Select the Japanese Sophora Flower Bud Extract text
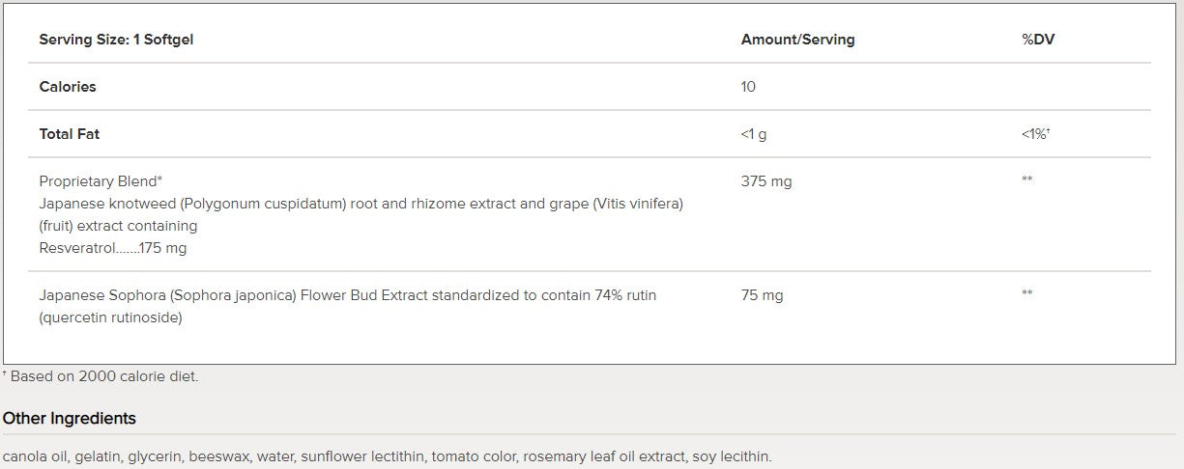 348,295
